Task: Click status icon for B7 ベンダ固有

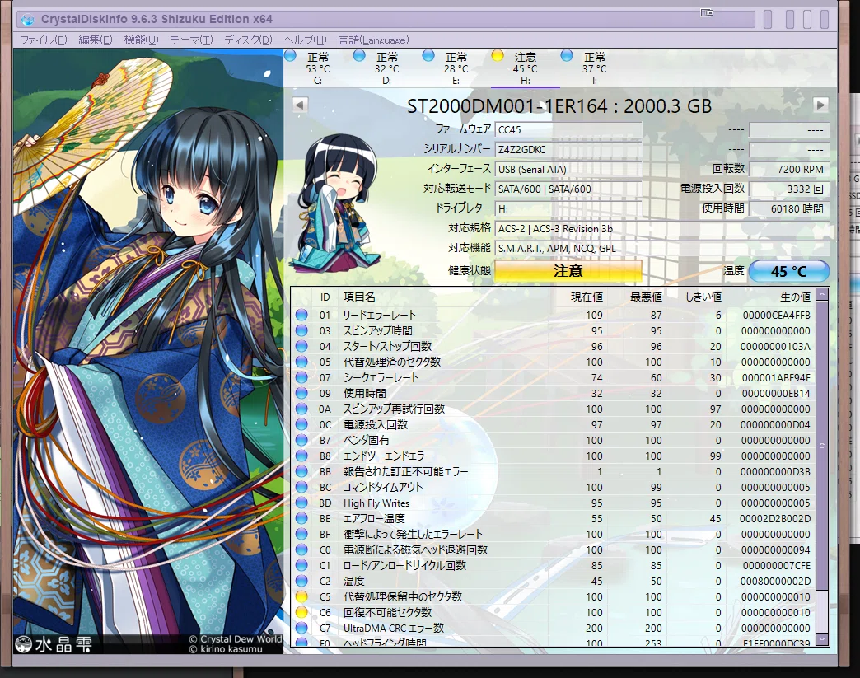Action: click(x=301, y=440)
